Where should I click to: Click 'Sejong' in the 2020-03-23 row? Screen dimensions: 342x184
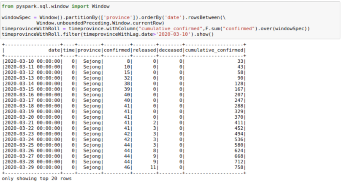point(92,134)
